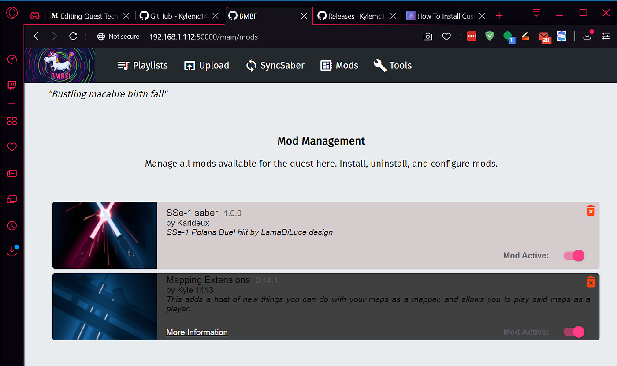Open the Upload section
Viewport: 617px width, 366px height.
(207, 65)
